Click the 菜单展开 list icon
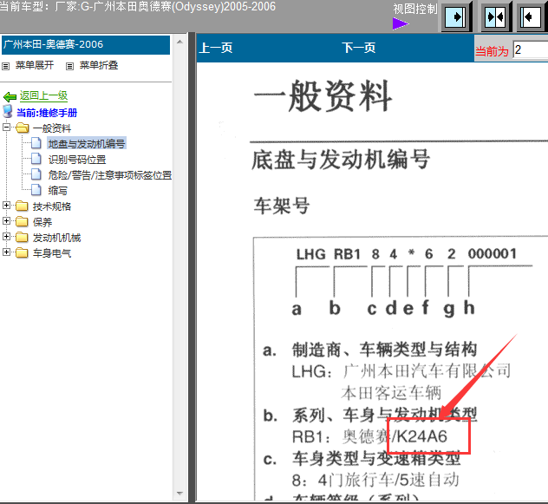Viewport: 548px width, 504px height. 6,66
